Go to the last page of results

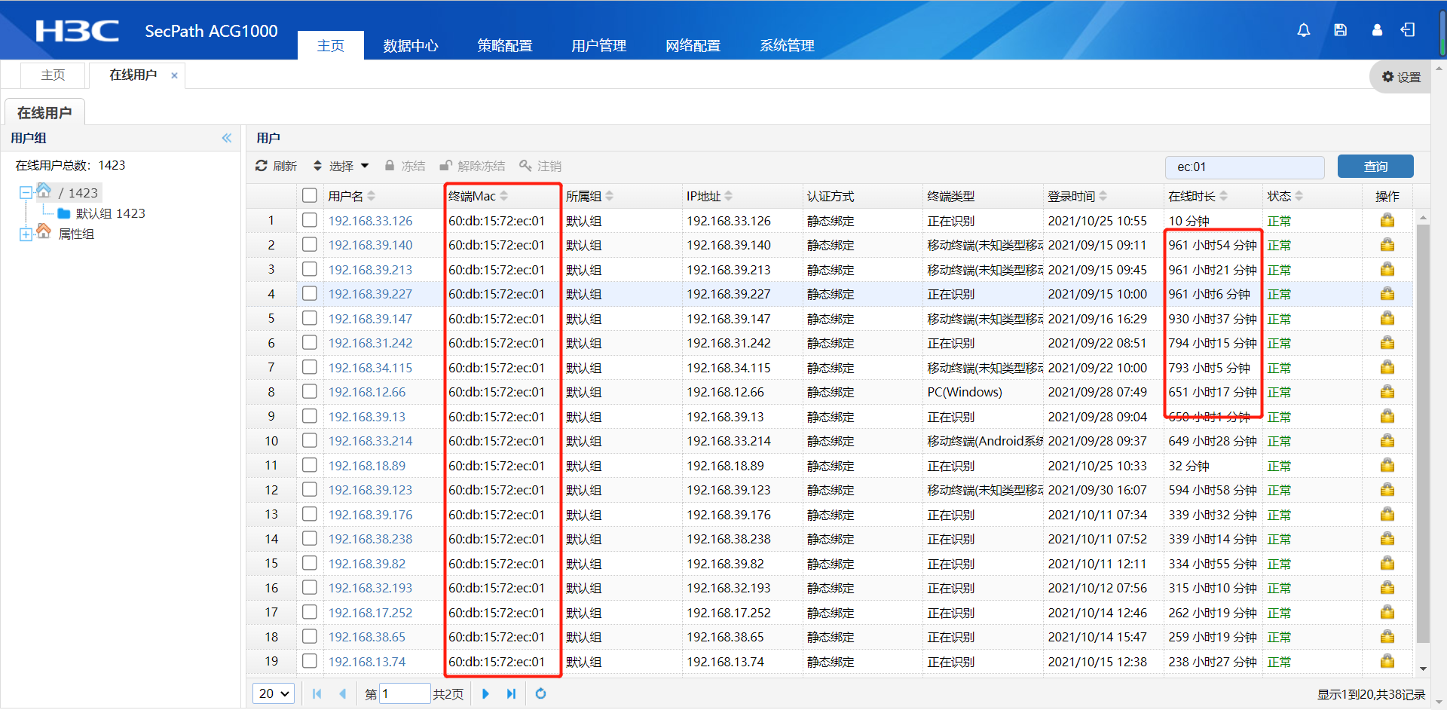511,693
